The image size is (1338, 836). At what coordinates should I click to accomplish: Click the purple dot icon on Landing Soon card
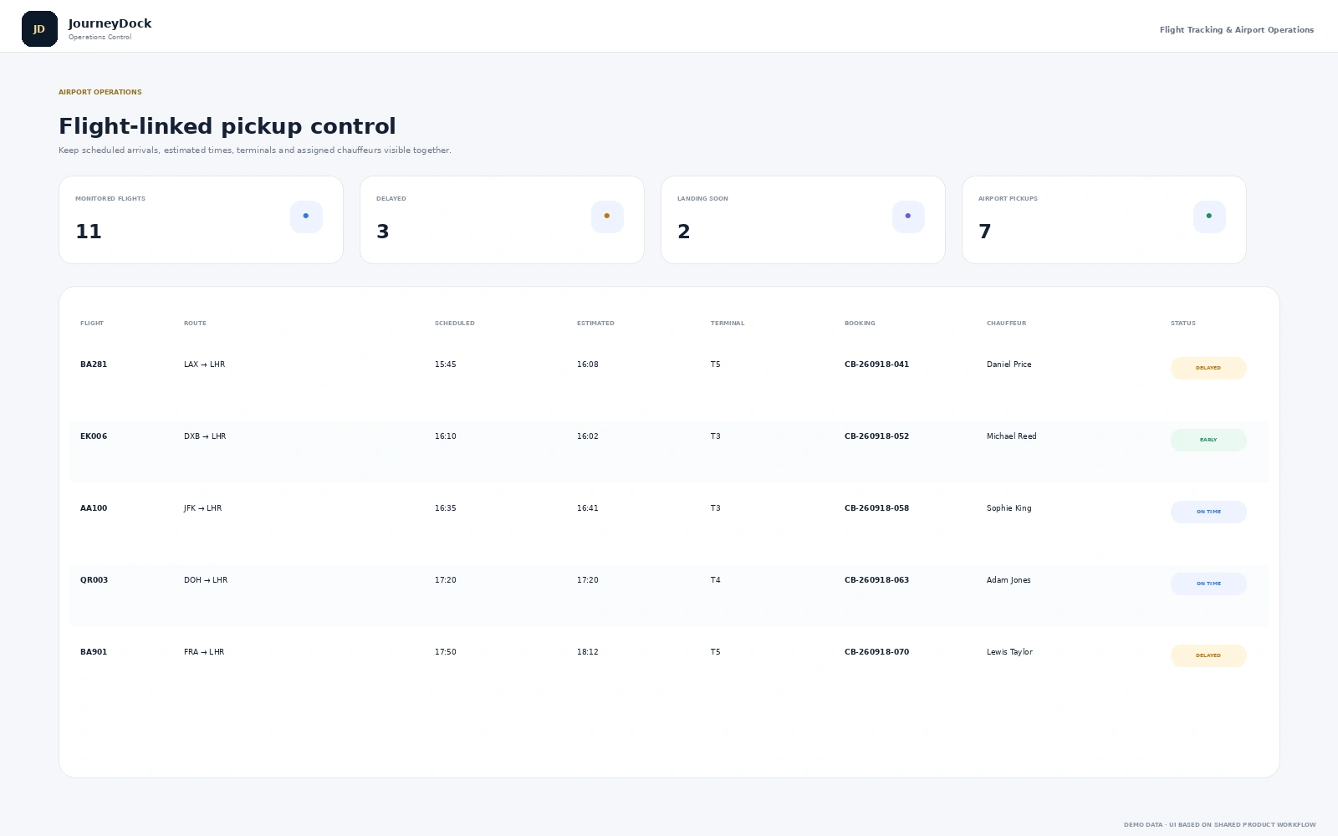[908, 217]
